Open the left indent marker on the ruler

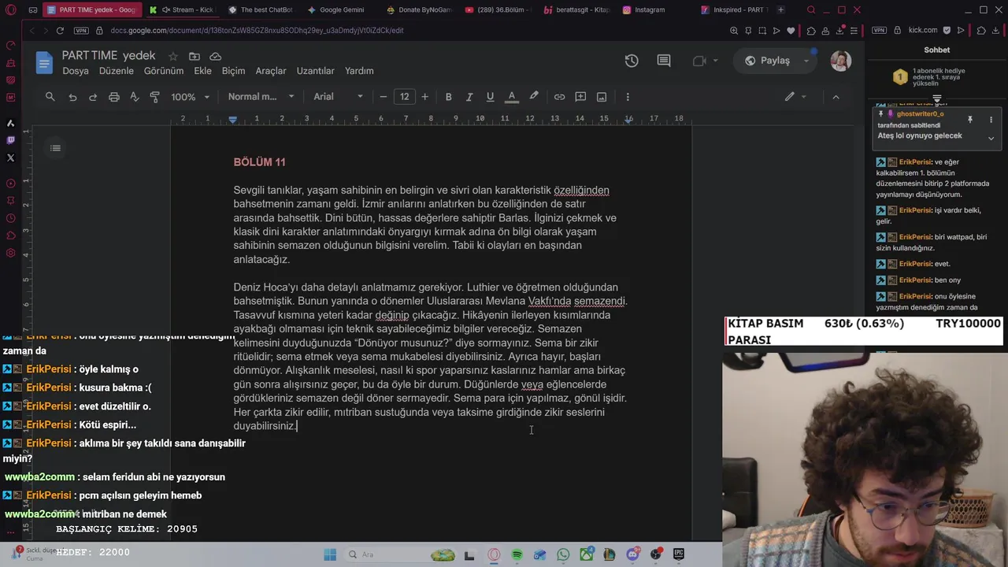[233, 120]
